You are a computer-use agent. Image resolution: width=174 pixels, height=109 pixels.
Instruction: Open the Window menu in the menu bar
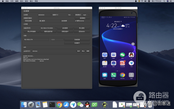pos(31,1)
